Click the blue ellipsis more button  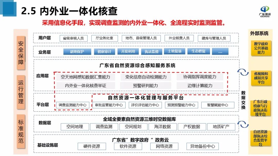(220, 51)
